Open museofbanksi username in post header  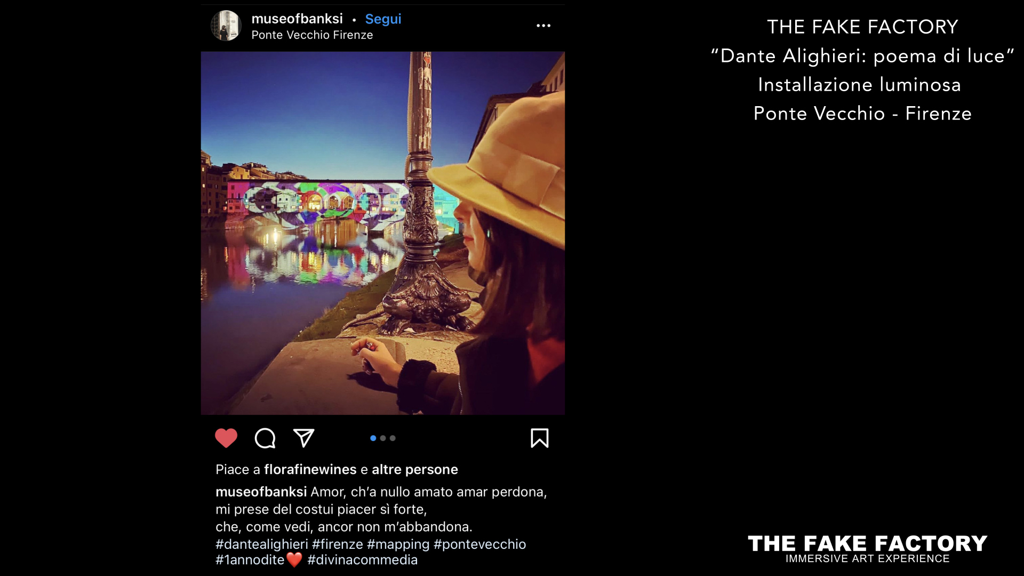click(297, 19)
